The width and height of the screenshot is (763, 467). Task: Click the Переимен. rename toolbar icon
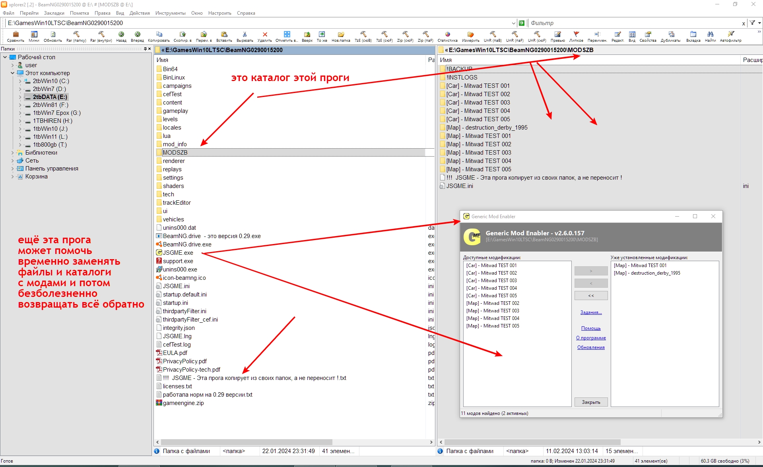click(597, 36)
